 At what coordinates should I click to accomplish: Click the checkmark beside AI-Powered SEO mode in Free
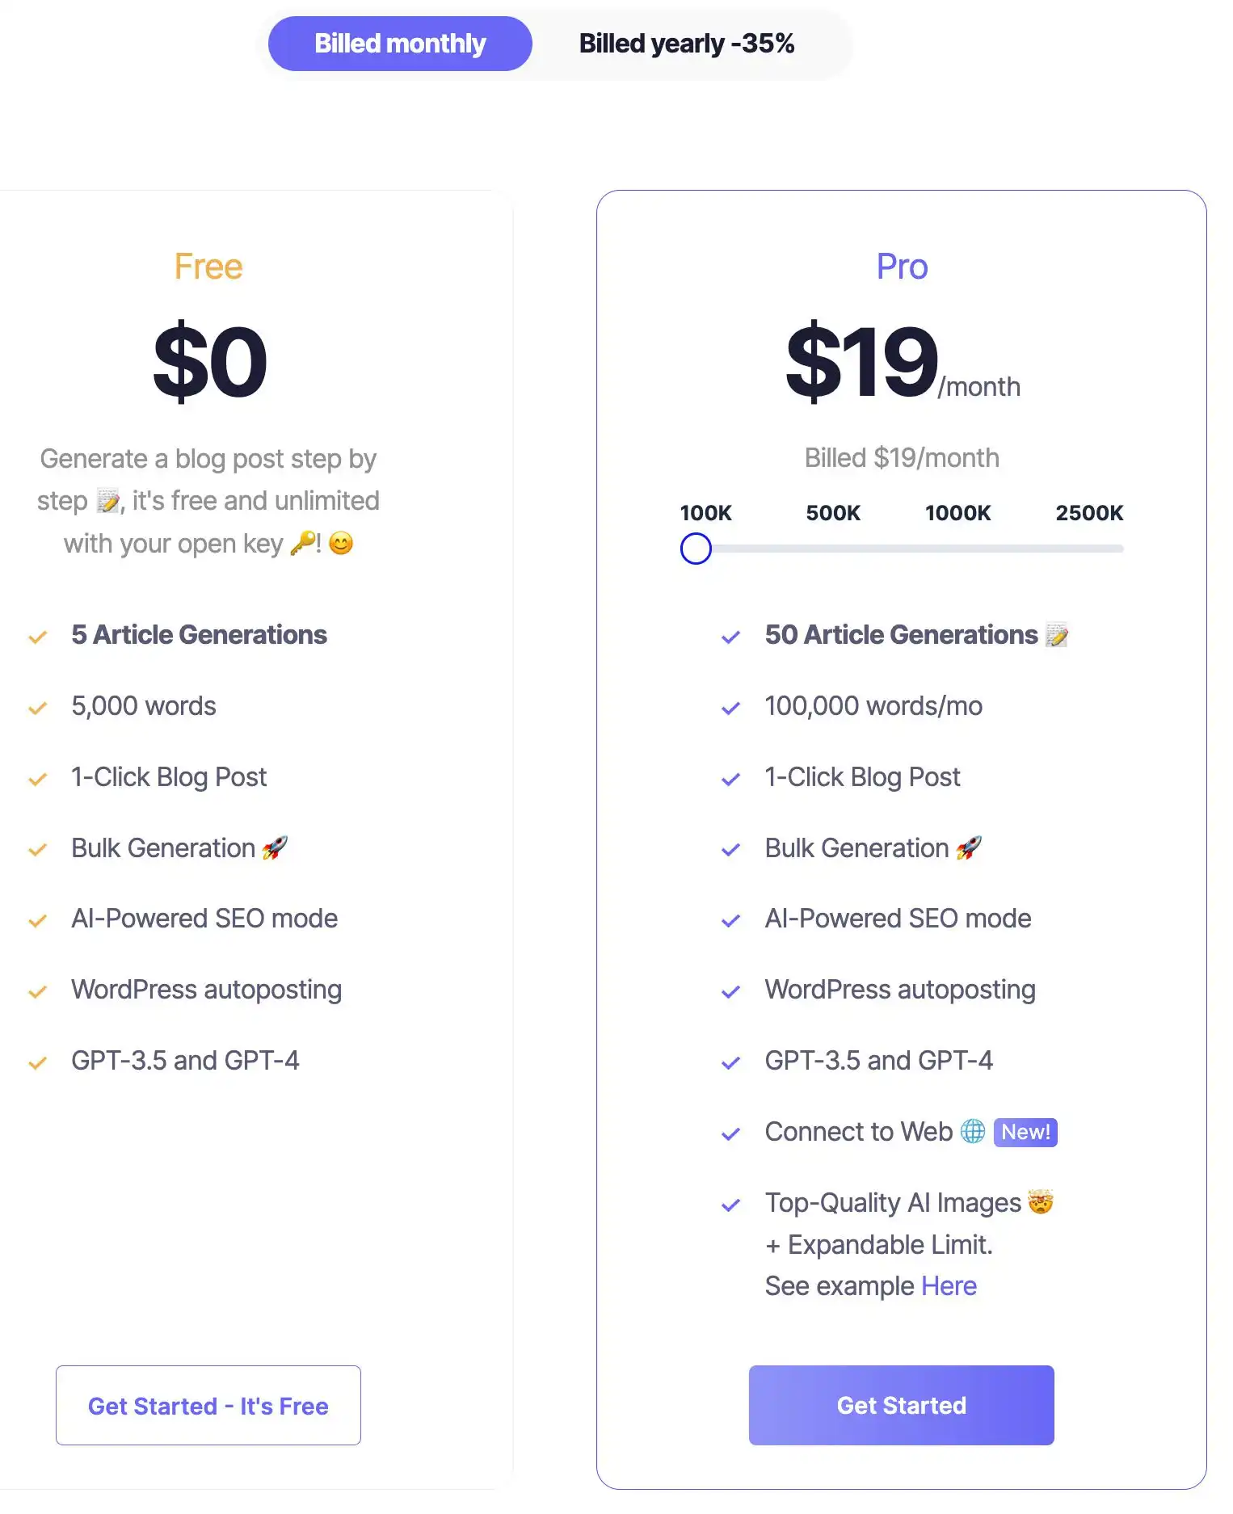[x=37, y=919]
